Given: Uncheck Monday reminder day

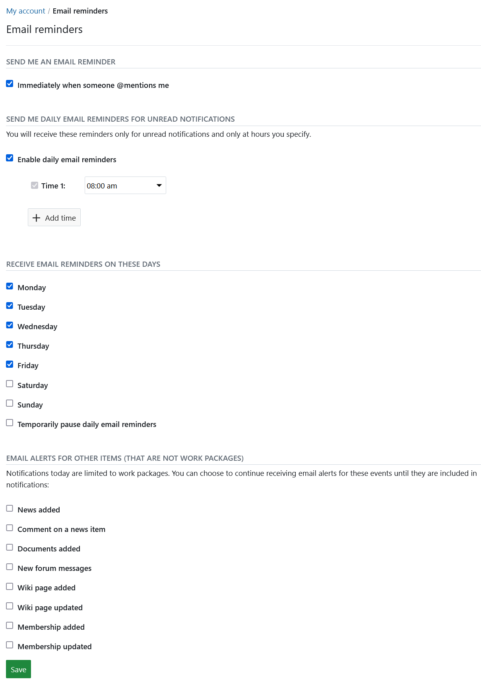Looking at the screenshot, I should pyautogui.click(x=10, y=286).
